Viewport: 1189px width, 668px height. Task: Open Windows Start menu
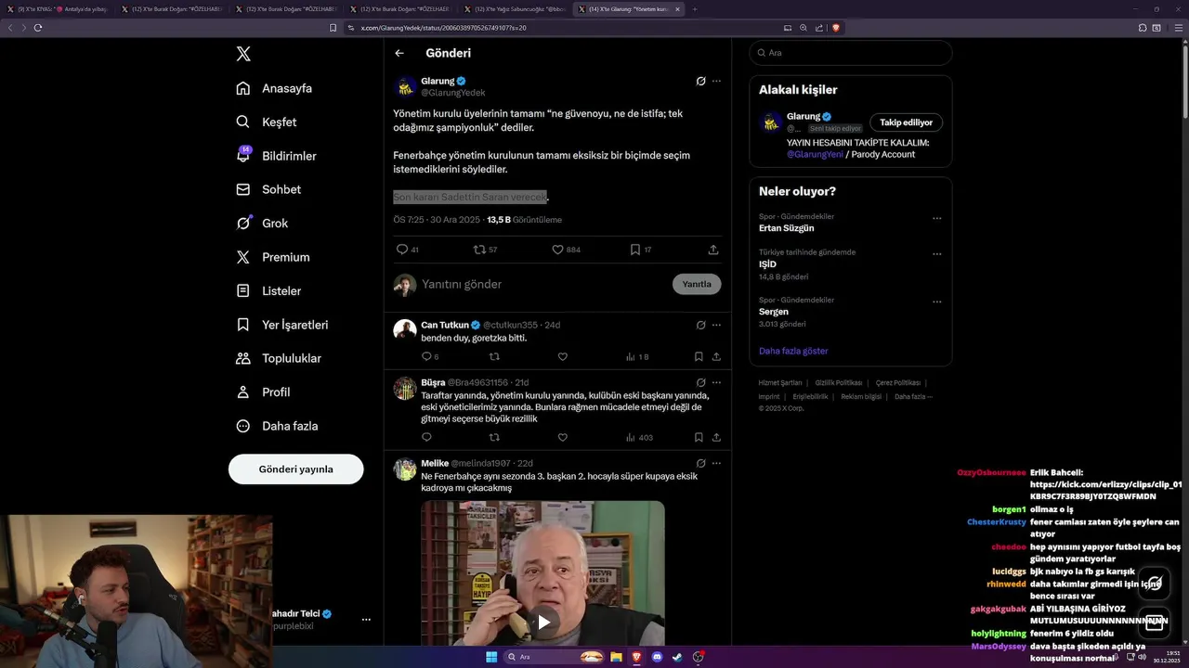click(x=491, y=657)
